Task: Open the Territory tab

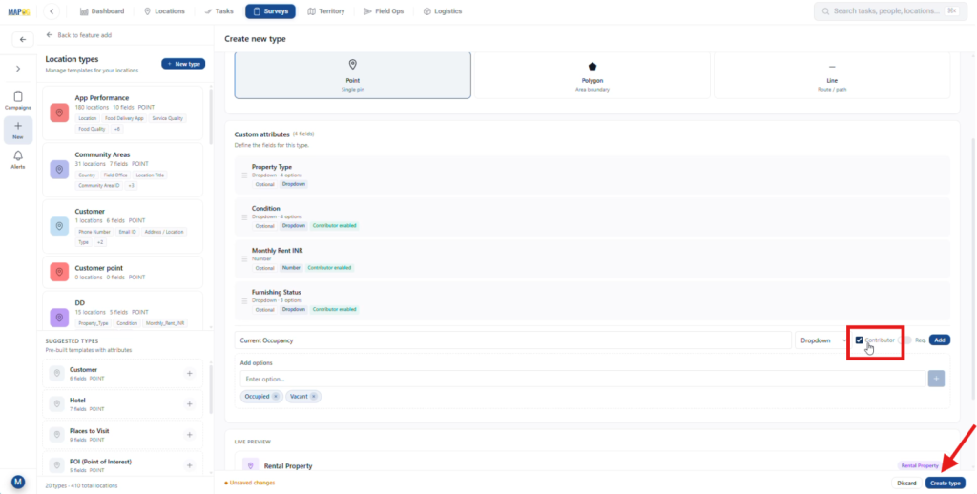Action: [326, 11]
